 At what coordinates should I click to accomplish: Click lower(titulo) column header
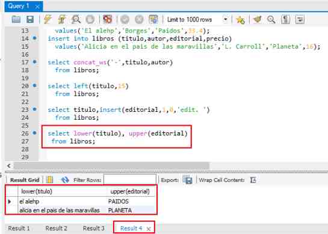pyautogui.click(x=62, y=191)
